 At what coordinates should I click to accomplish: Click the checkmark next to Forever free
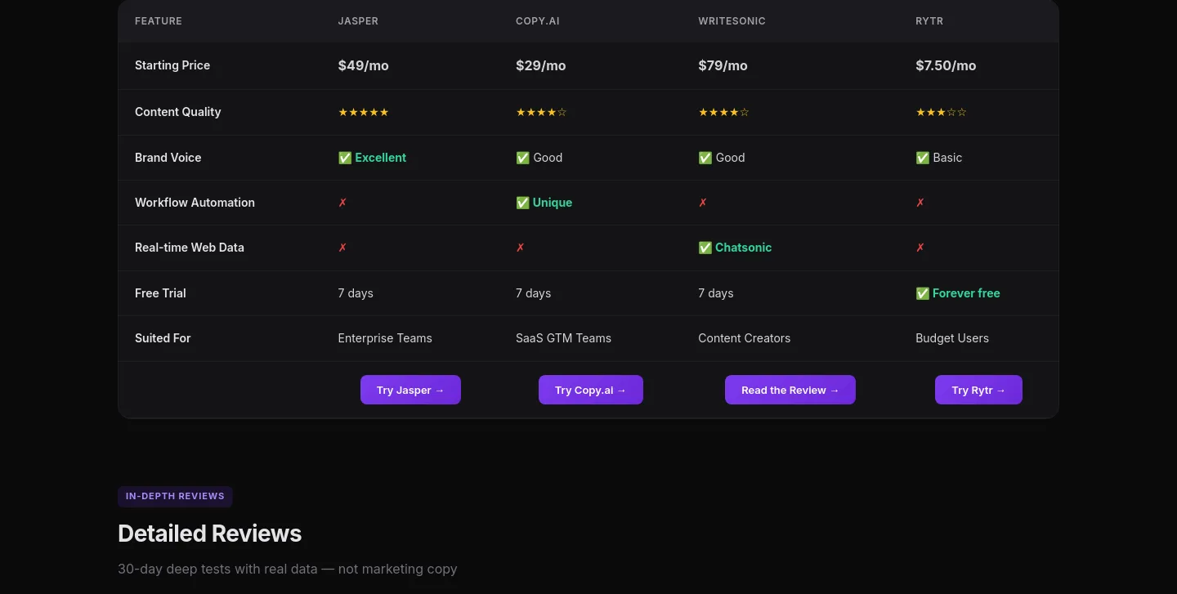[922, 293]
